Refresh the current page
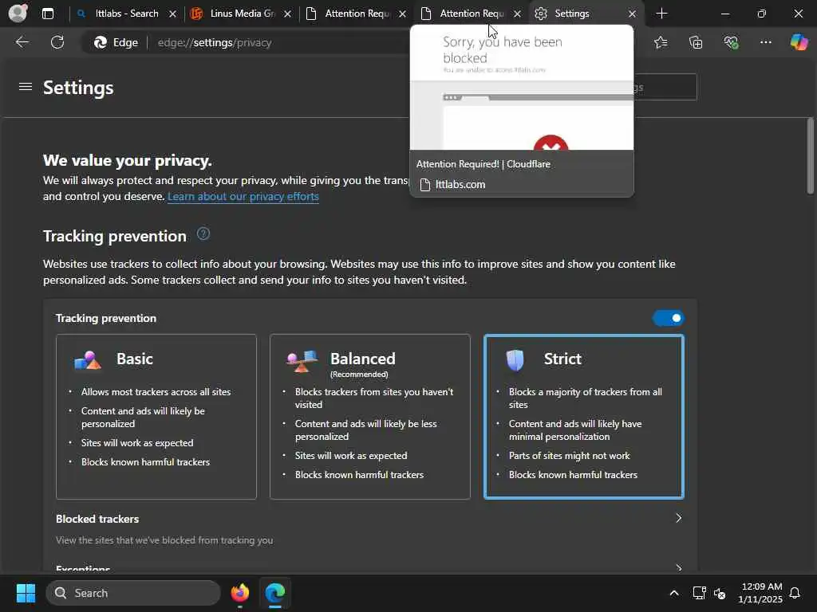The height and width of the screenshot is (612, 817). point(57,42)
